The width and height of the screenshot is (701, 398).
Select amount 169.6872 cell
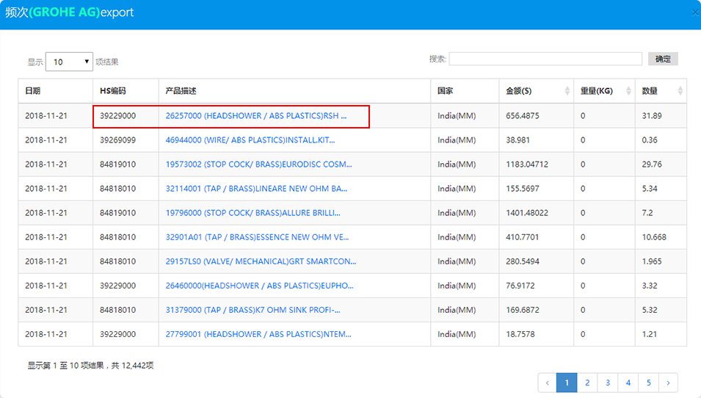tap(537, 310)
